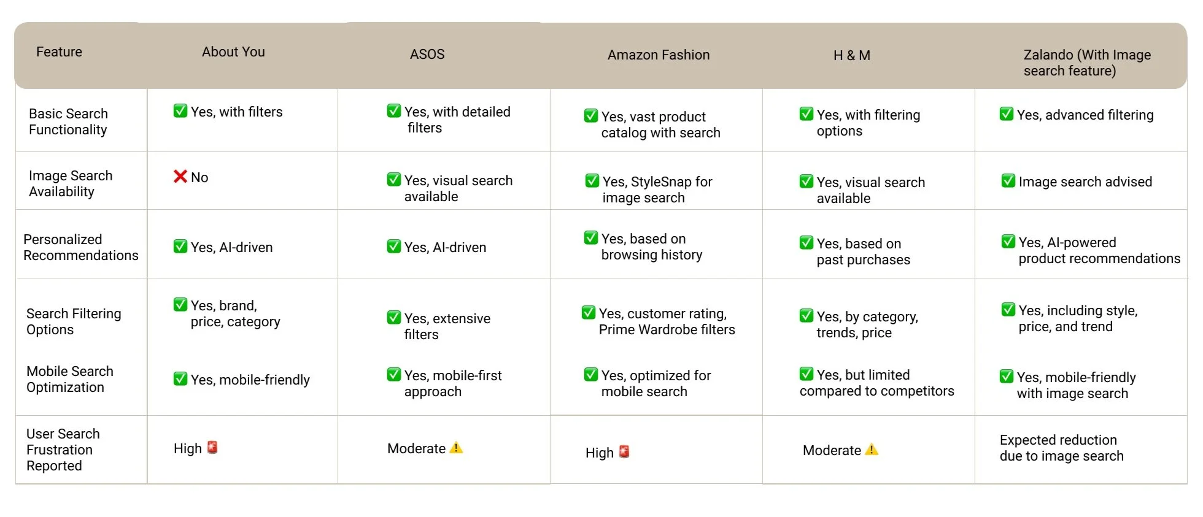This screenshot has height=517, width=1203.
Task: Click the red siren icon in Amazon Fashion's High cell
Action: coord(624,451)
